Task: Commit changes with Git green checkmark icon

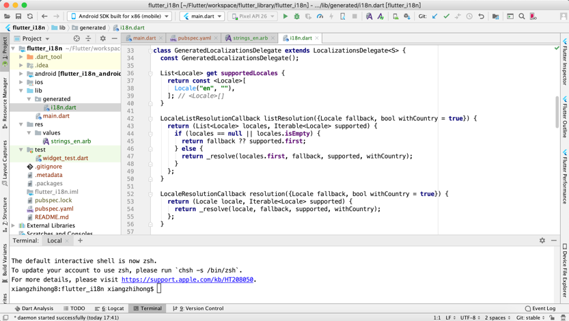Action: [x=446, y=16]
